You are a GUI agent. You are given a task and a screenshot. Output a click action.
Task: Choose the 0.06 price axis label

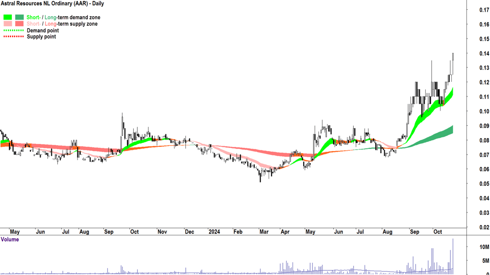pos(484,169)
